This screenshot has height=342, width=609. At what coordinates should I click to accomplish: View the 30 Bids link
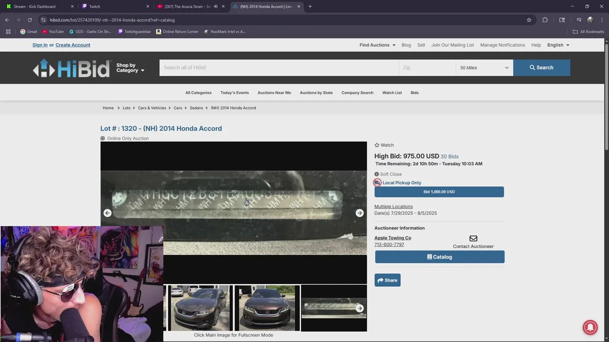(450, 157)
